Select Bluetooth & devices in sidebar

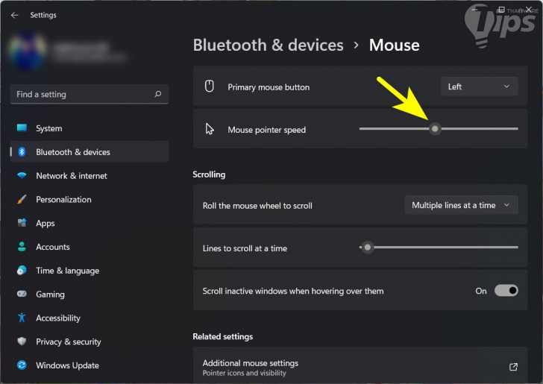tap(90, 151)
